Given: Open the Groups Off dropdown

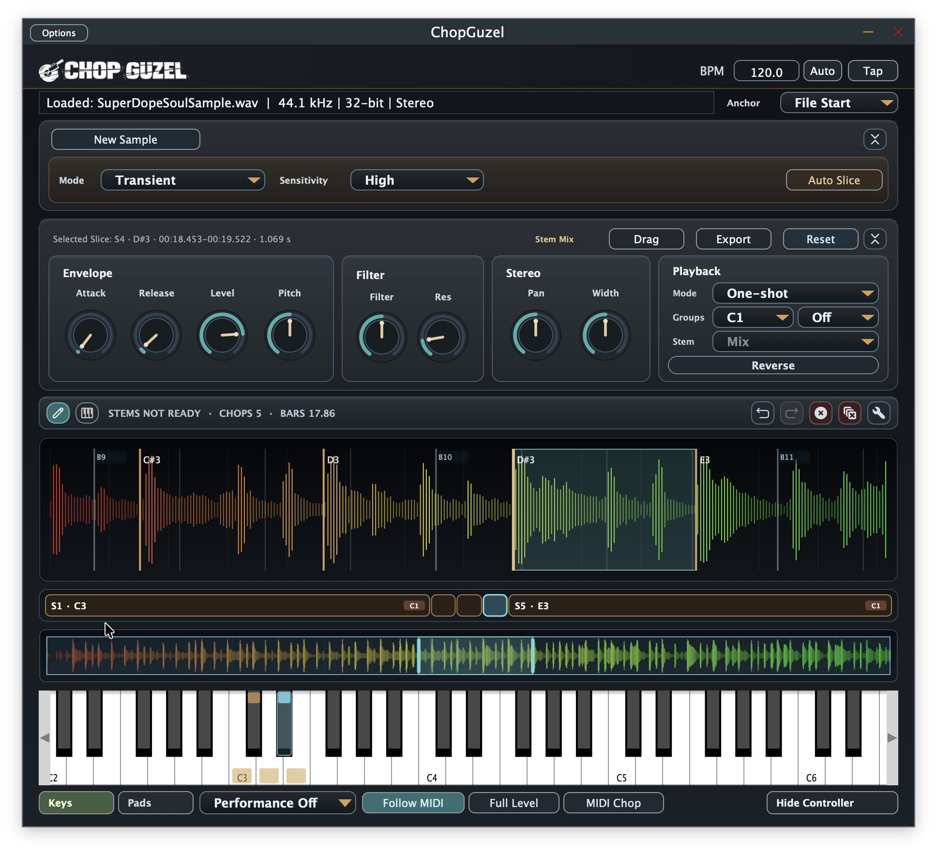Looking at the screenshot, I should (x=838, y=317).
